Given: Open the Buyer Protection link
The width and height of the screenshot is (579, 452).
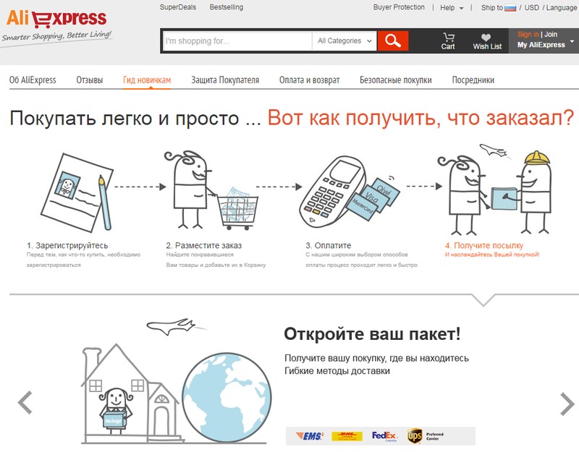Looking at the screenshot, I should (x=399, y=7).
